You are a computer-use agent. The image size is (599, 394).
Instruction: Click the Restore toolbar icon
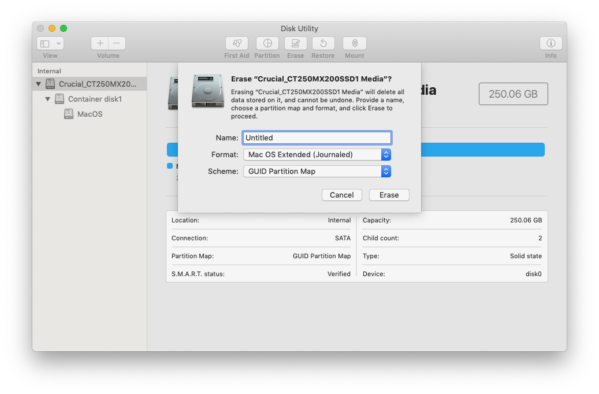(323, 43)
